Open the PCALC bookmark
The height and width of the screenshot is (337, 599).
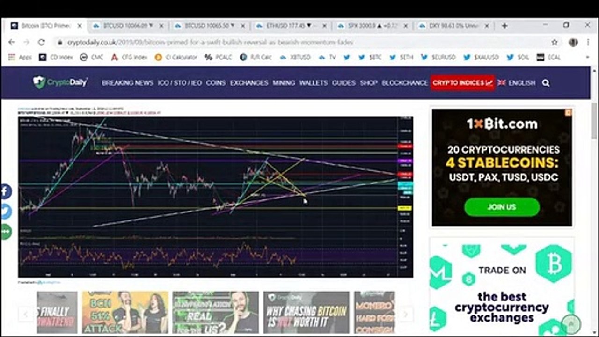[x=219, y=57]
